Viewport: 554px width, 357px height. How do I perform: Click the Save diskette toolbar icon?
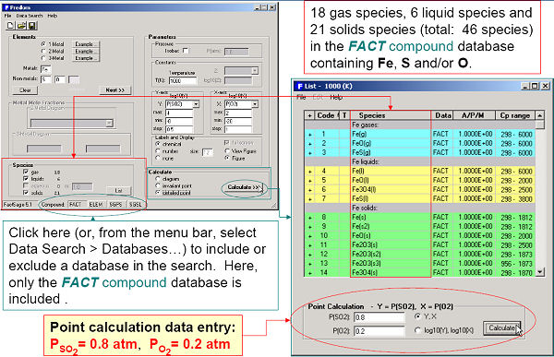pos(31,26)
